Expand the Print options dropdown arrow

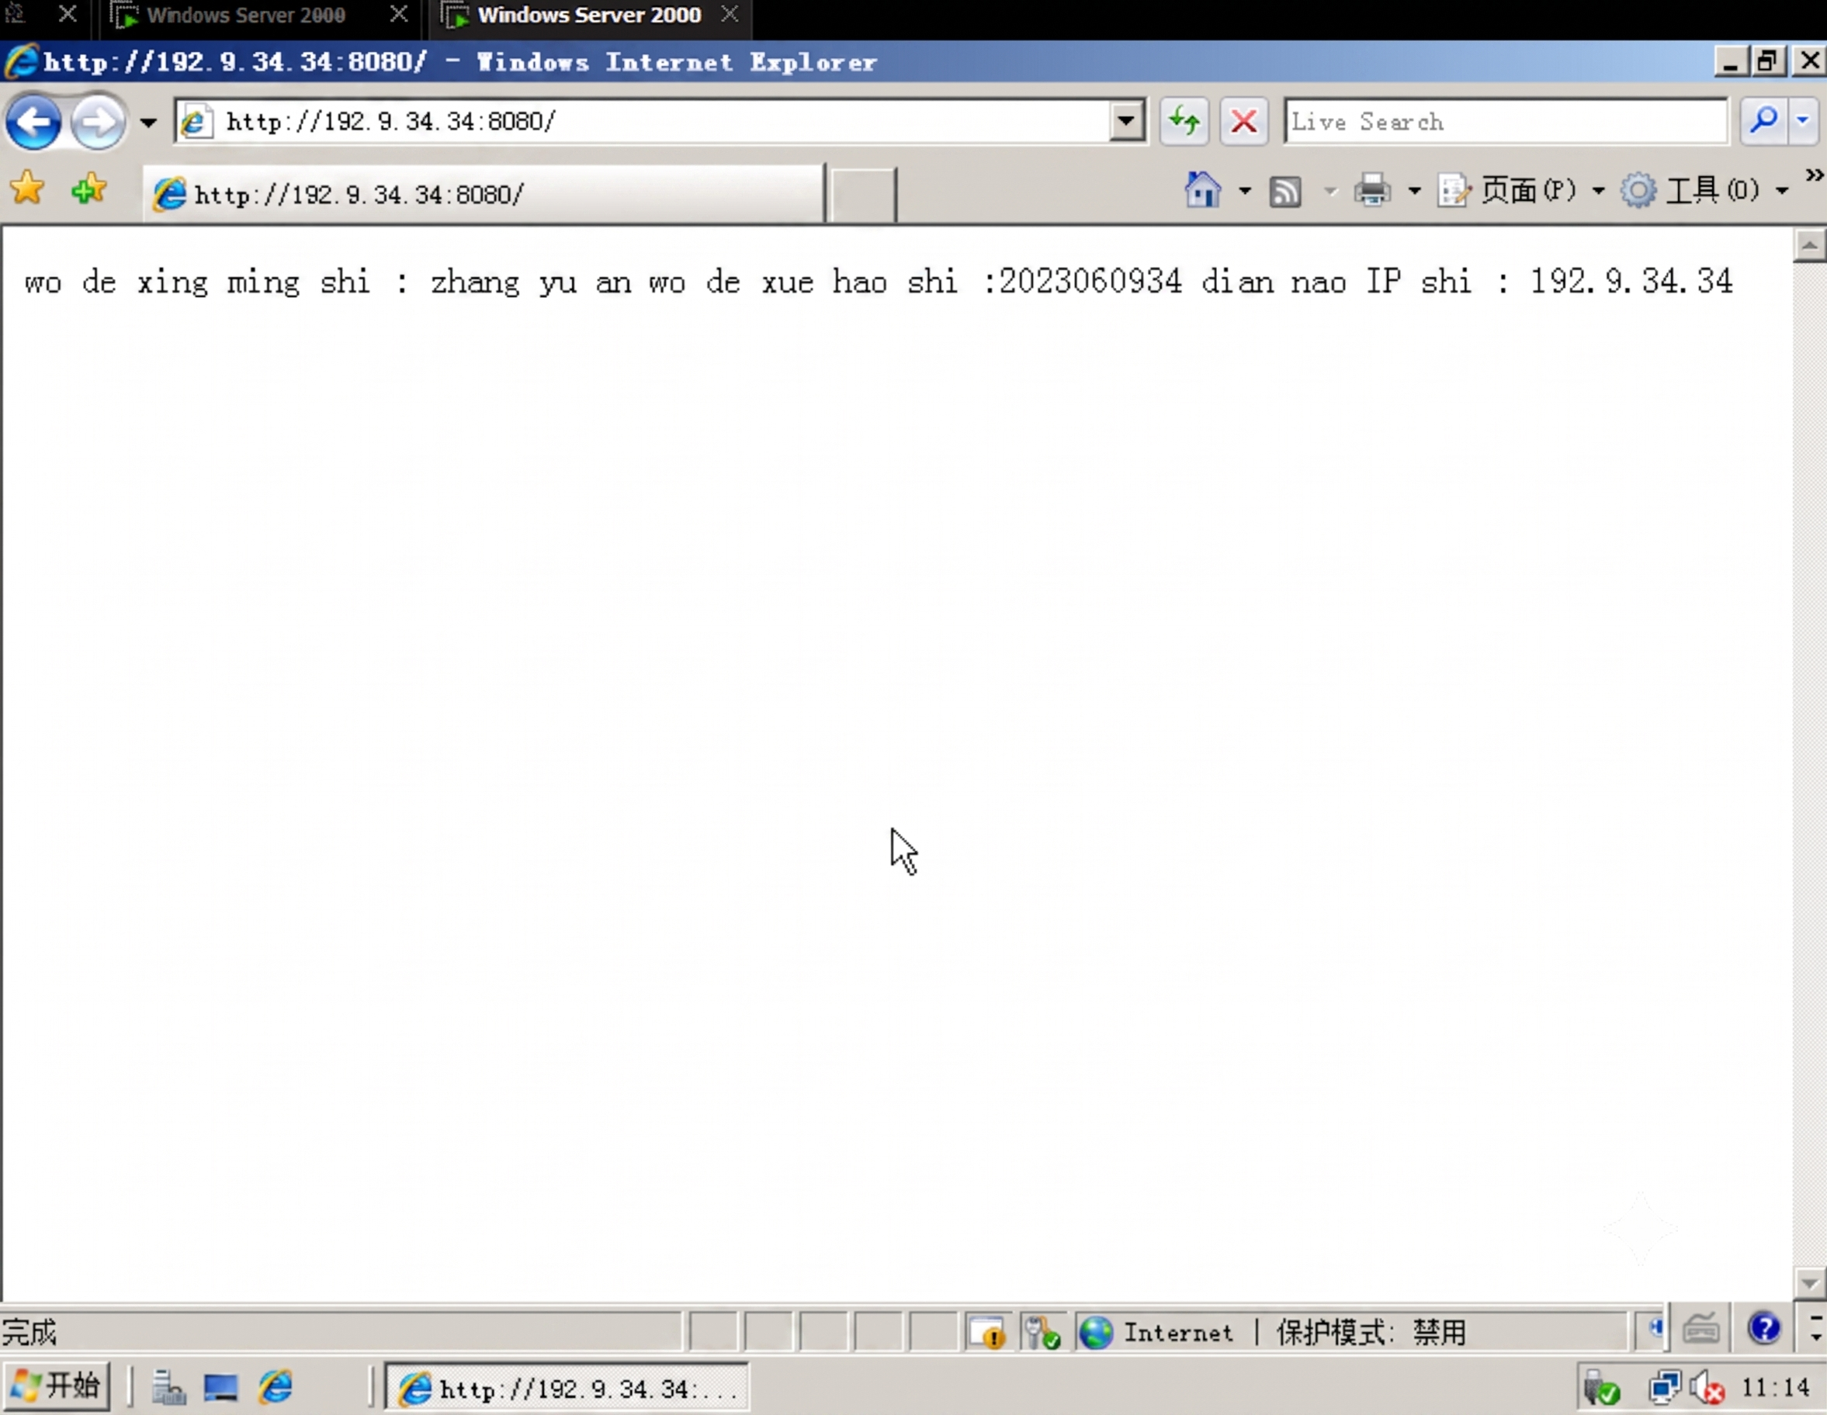[1414, 192]
